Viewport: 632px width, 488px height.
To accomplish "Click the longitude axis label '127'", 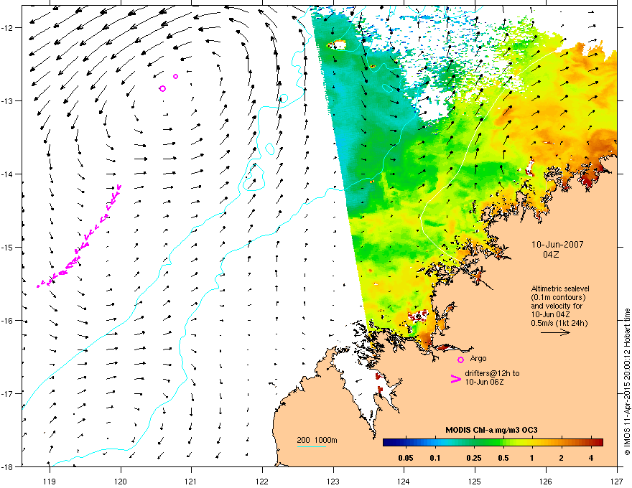I will pos(617,481).
